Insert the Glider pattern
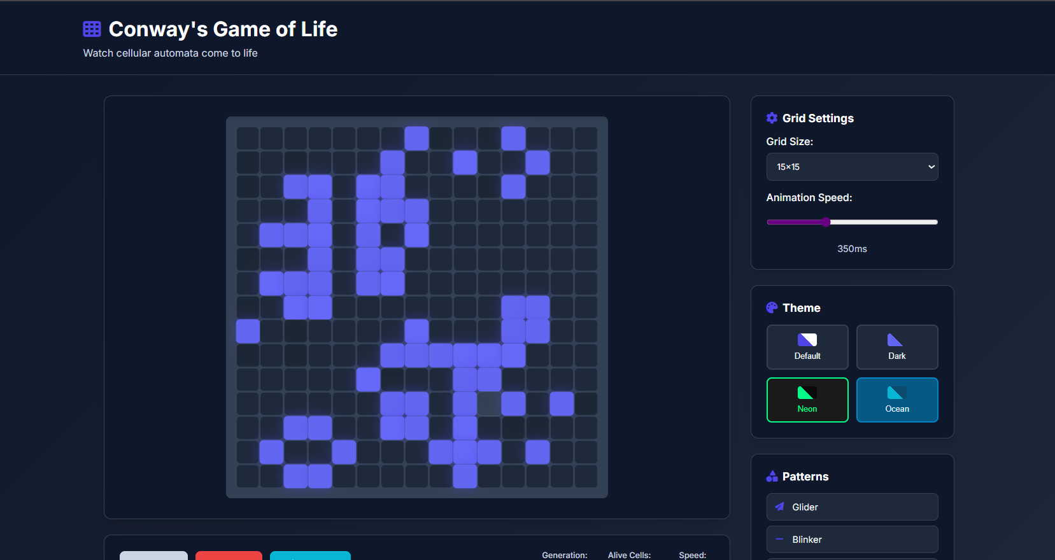The height and width of the screenshot is (560, 1055). (x=851, y=507)
